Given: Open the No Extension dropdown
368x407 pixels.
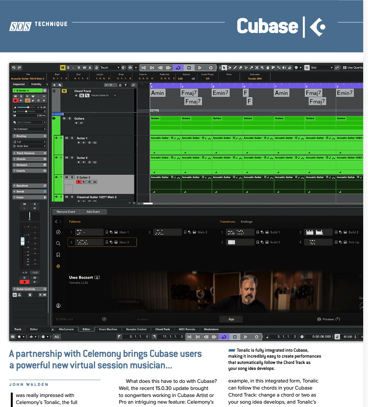Looking at the screenshot, I should 30,129.
